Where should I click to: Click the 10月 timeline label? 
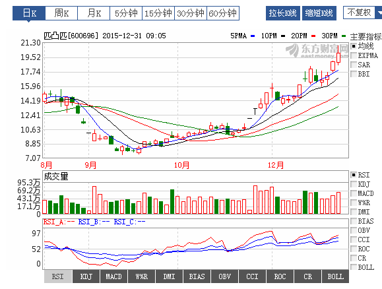tap(181, 165)
